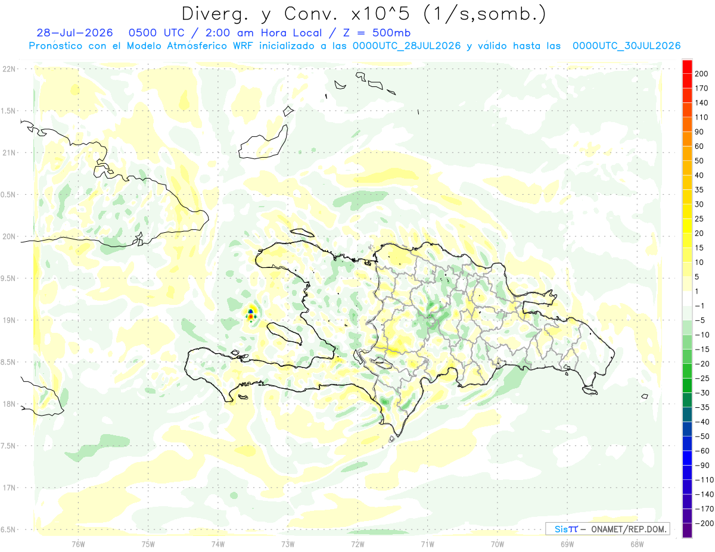Image resolution: width=715 pixels, height=552 pixels.
Task: Click the "-30" color bar value
Action: (702, 393)
